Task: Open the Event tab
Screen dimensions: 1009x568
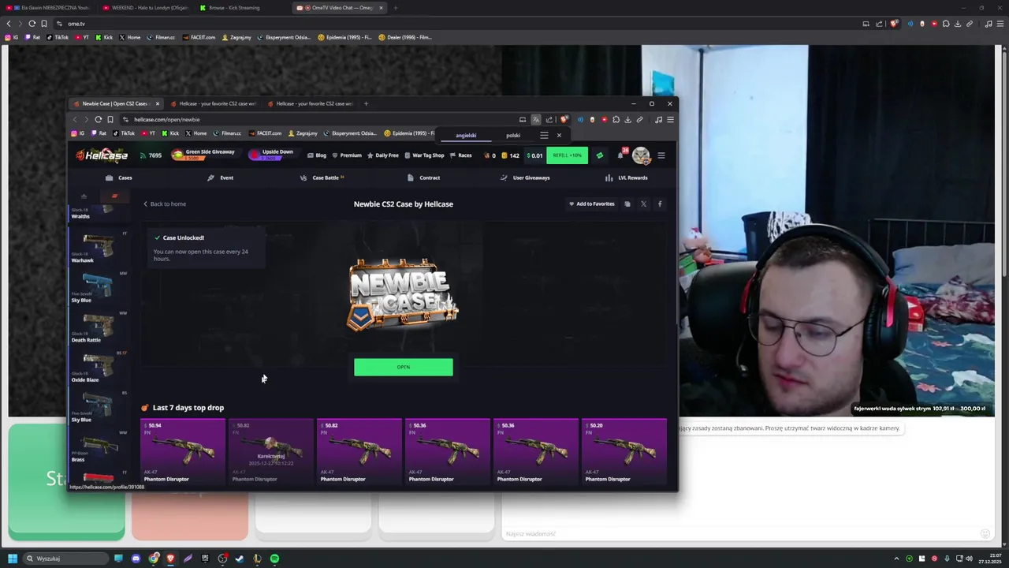Action: tap(220, 177)
